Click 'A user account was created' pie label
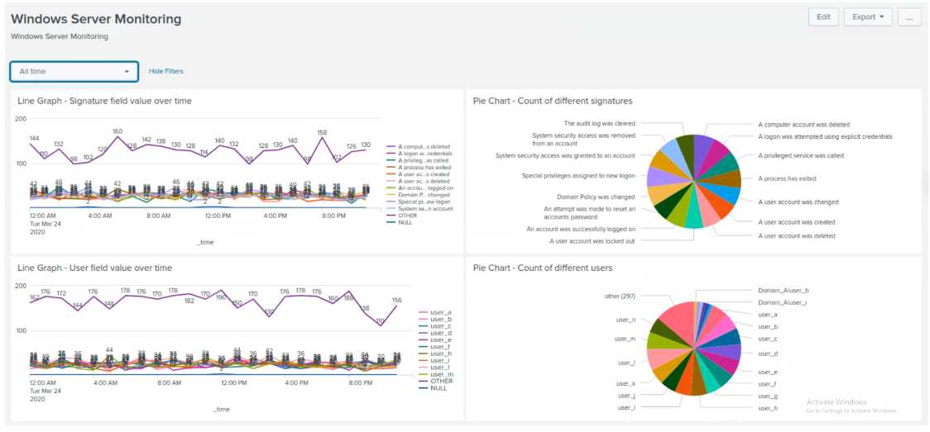This screenshot has height=432, width=930. click(x=797, y=222)
